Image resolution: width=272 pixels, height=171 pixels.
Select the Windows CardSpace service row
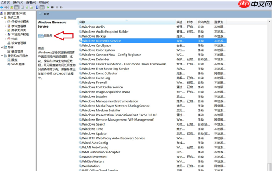tap(152, 45)
